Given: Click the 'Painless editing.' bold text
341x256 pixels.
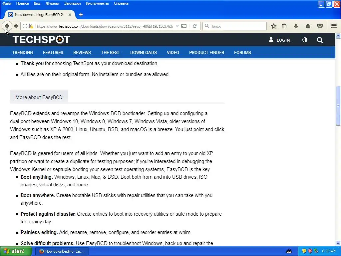Looking at the screenshot, I should click(39, 232).
